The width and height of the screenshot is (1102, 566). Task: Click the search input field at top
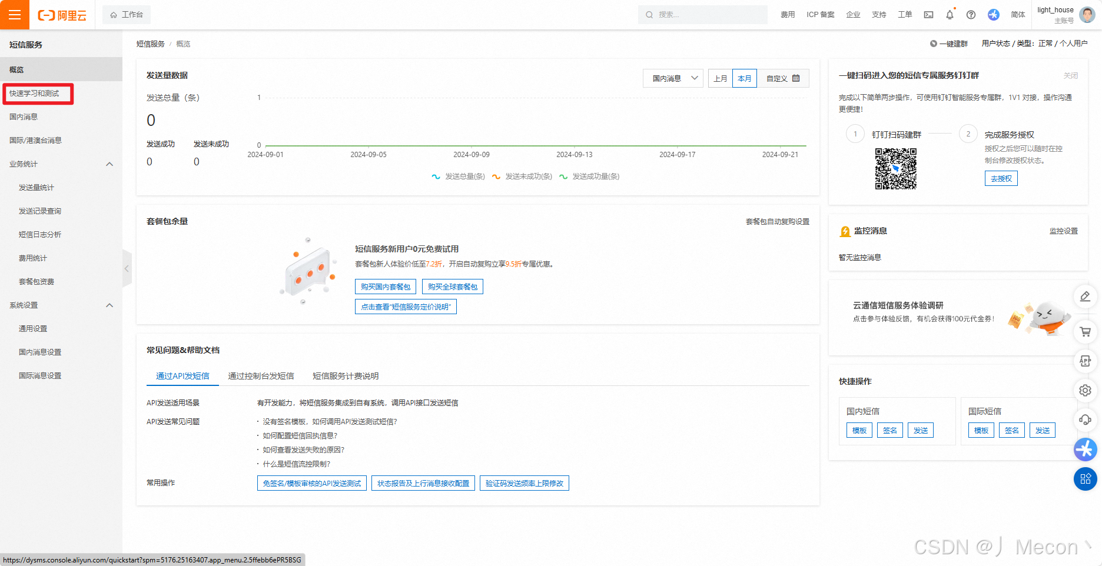tap(702, 14)
